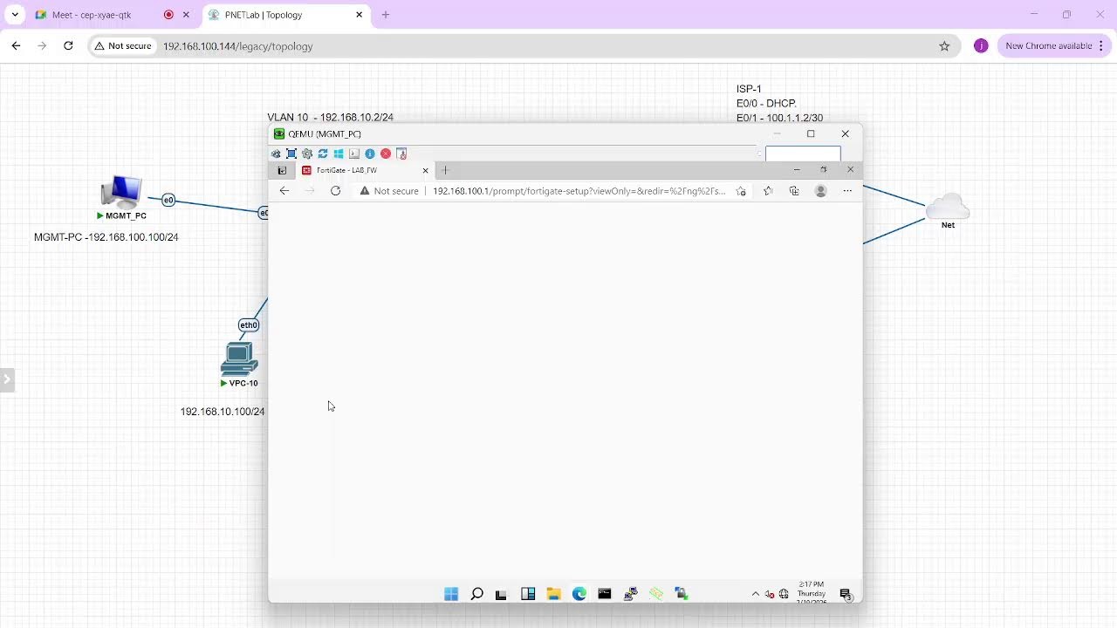Image resolution: width=1117 pixels, height=628 pixels.
Task: Reload the FortiGate page in Edge
Action: [x=335, y=191]
